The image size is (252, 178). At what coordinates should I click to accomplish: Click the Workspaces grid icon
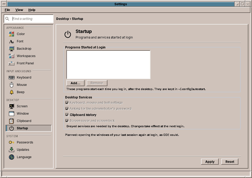[11, 56]
